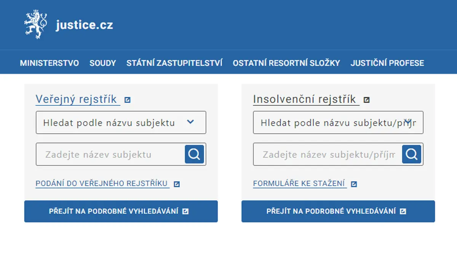Screen dimensions: 457x257
Task: Open the Podání do veřejného rejstříku link
Action: [102, 184]
